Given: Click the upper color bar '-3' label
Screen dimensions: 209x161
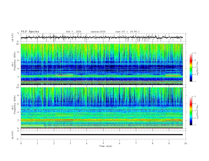Looking at the screenshot, I should [194, 53].
